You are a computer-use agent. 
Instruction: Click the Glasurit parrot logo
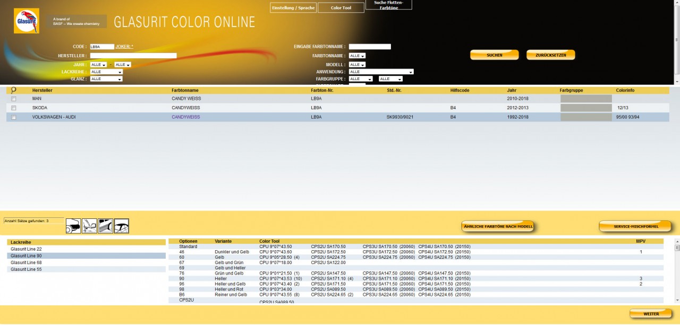pos(26,21)
